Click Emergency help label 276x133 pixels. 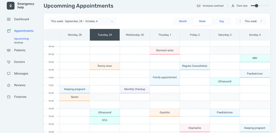coord(26,6)
